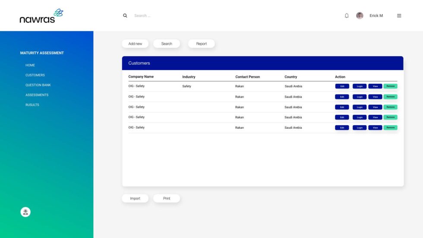This screenshot has height=238, width=423.
Task: Click the nawras logo
Action: [41, 16]
